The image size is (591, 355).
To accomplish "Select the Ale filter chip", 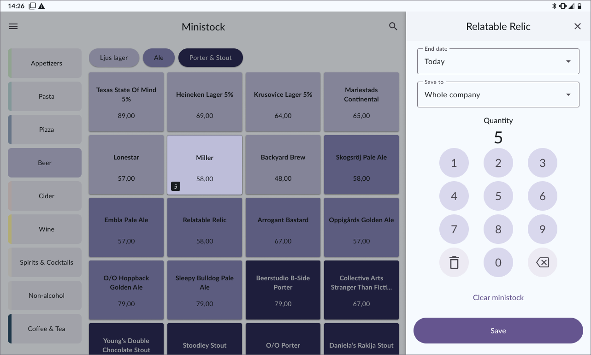I will coord(159,58).
